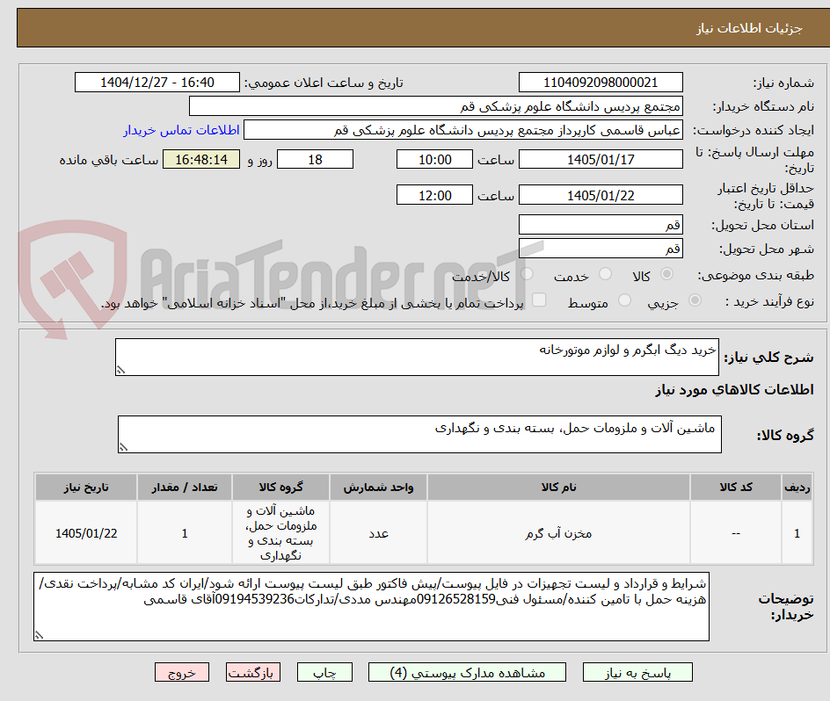The width and height of the screenshot is (830, 701).
Task: Click the جزئیات اطلاعات نیاز page title
Action: point(749,28)
